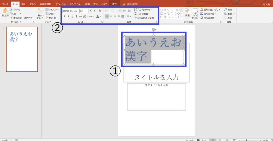Viewport: 273px width, 141px height.
Task: Select the text box shape
Action: pos(162,10)
